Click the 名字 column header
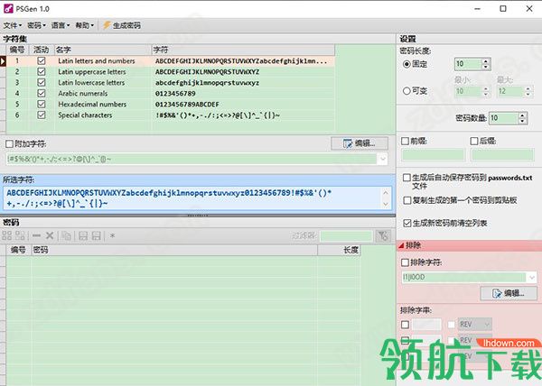This screenshot has width=542, height=386. click(x=103, y=50)
